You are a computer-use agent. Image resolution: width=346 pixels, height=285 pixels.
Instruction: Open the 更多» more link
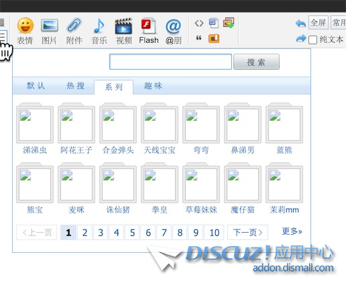pos(292,231)
